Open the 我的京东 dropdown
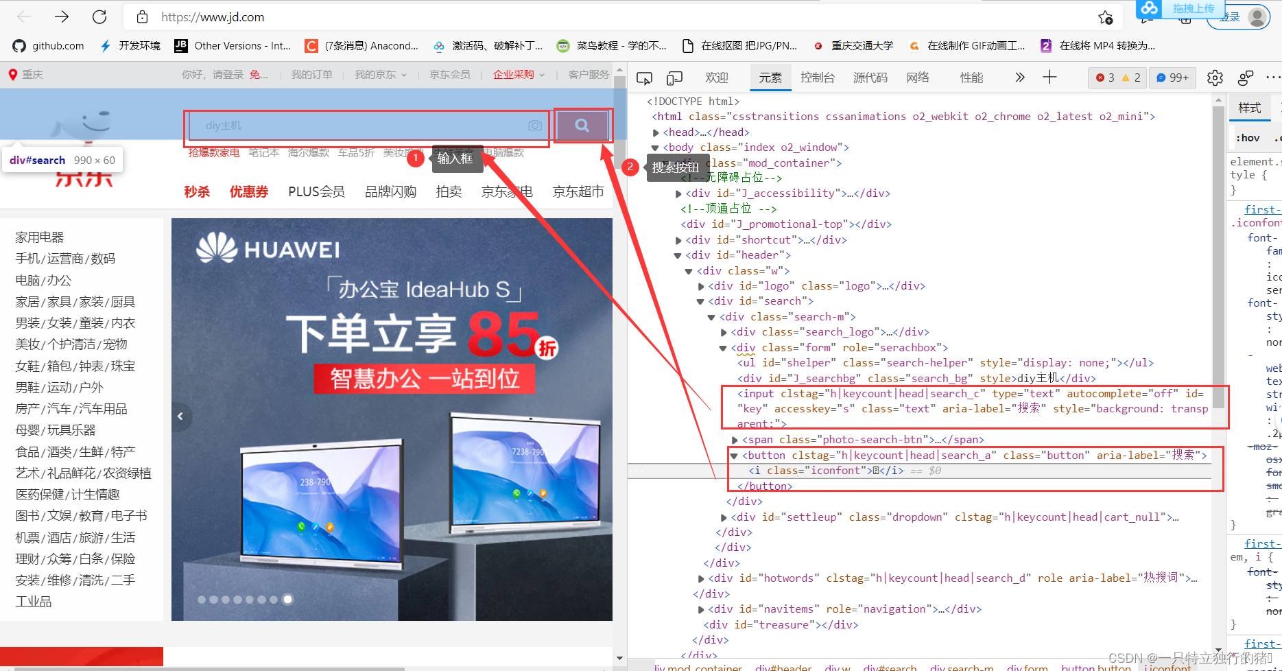The width and height of the screenshot is (1282, 671). click(381, 74)
